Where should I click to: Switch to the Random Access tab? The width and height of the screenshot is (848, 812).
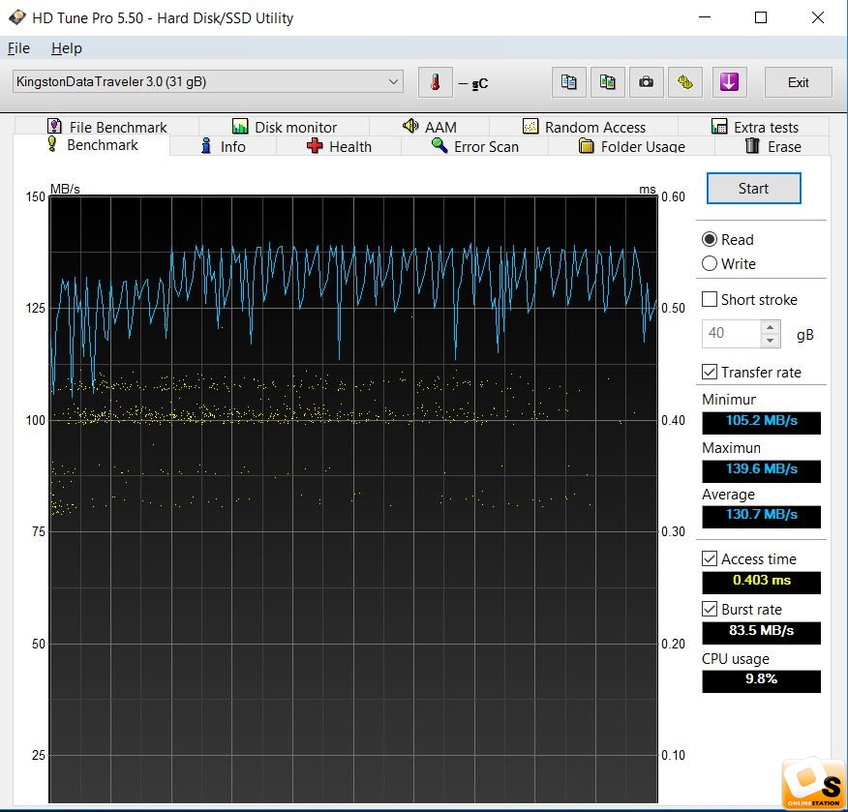coord(584,127)
